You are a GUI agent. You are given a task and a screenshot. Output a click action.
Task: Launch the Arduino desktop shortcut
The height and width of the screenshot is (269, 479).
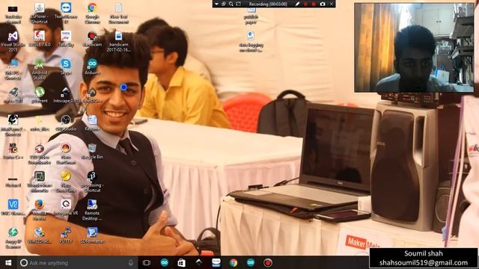point(92,67)
